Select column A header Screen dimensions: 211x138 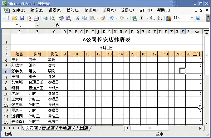coord(19,32)
